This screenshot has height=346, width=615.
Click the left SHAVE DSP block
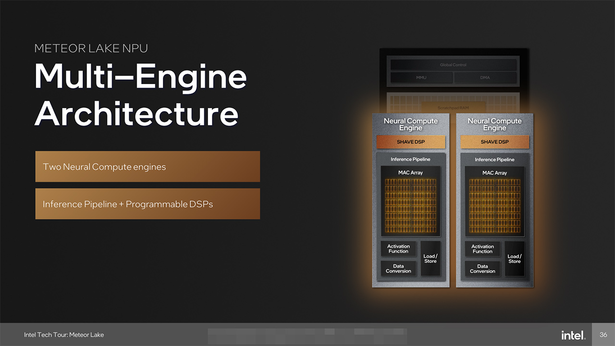click(411, 142)
